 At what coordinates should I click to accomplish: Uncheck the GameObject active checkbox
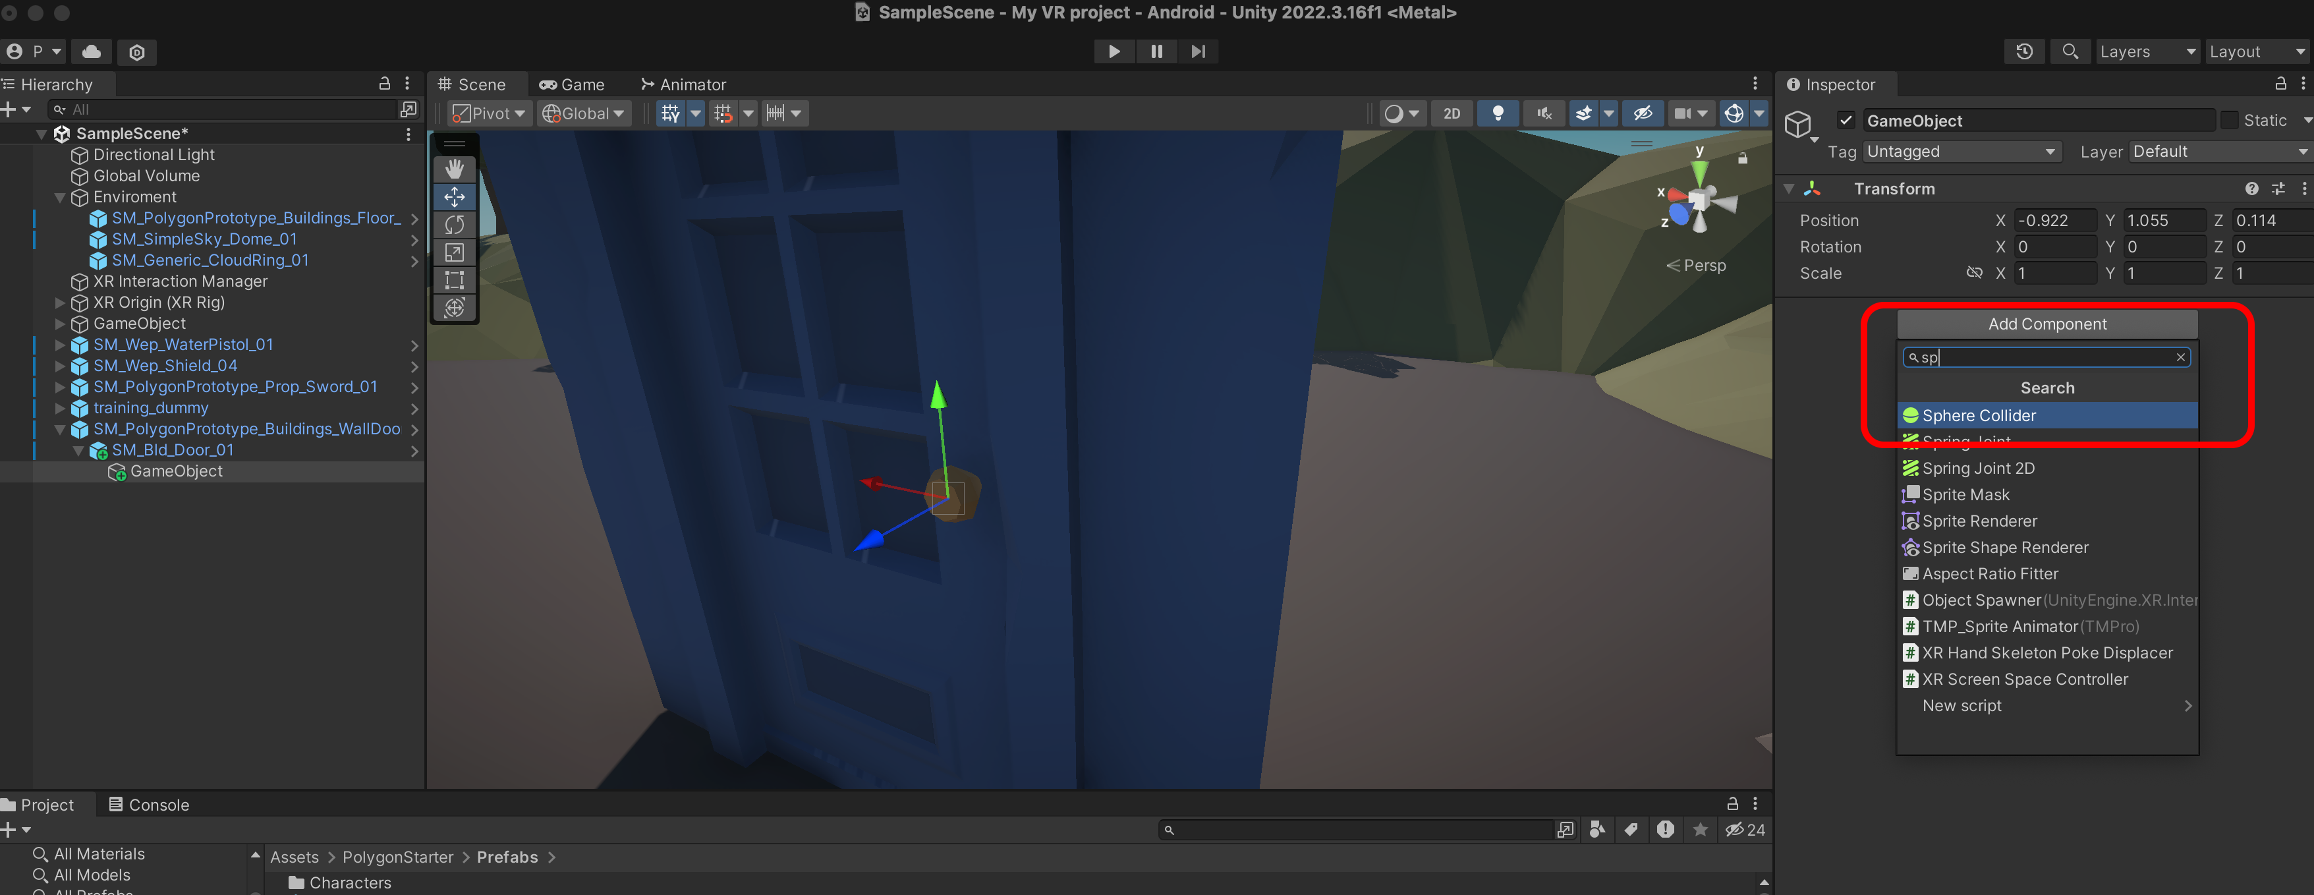[x=1846, y=121]
